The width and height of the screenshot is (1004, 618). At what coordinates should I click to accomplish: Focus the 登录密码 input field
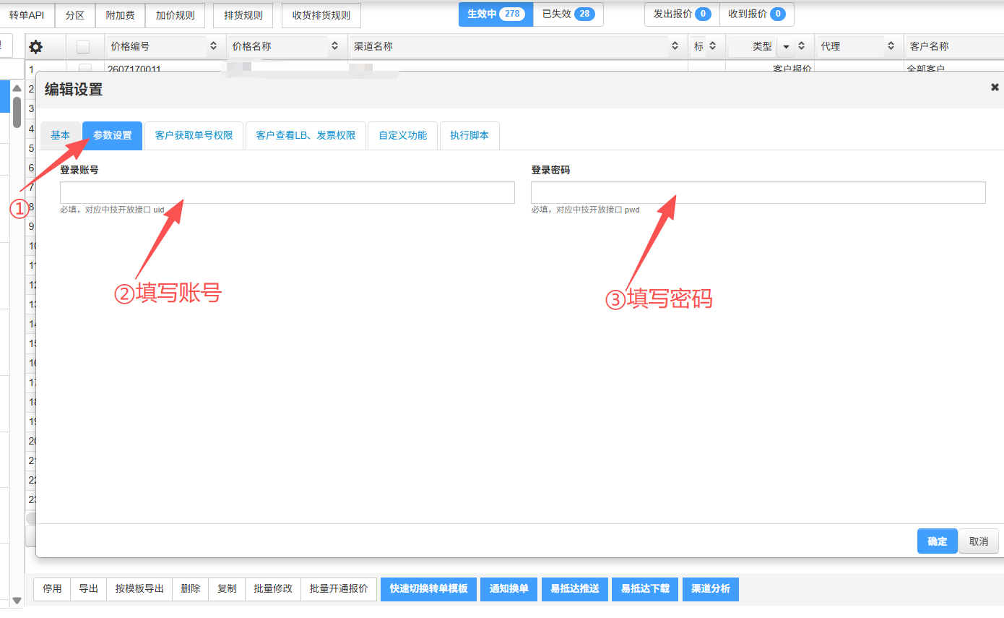758,192
